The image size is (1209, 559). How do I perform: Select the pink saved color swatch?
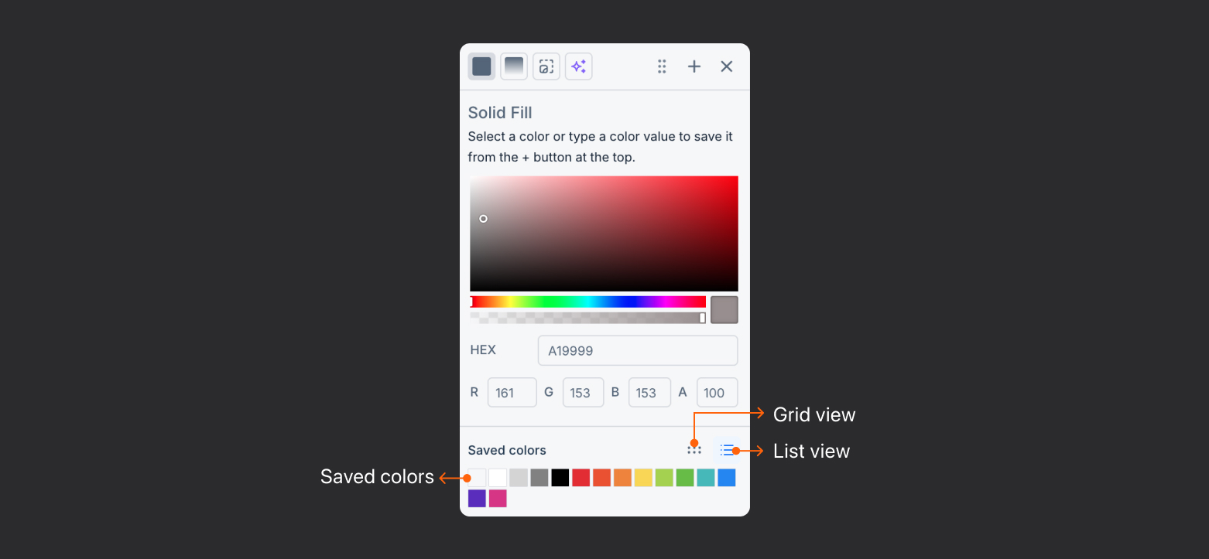498,499
